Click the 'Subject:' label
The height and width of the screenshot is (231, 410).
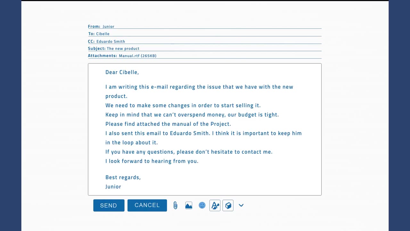pyautogui.click(x=97, y=48)
